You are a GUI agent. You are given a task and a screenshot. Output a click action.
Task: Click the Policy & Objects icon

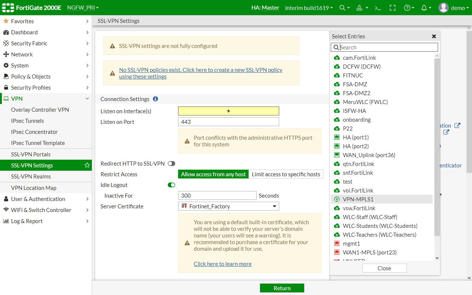pos(6,76)
